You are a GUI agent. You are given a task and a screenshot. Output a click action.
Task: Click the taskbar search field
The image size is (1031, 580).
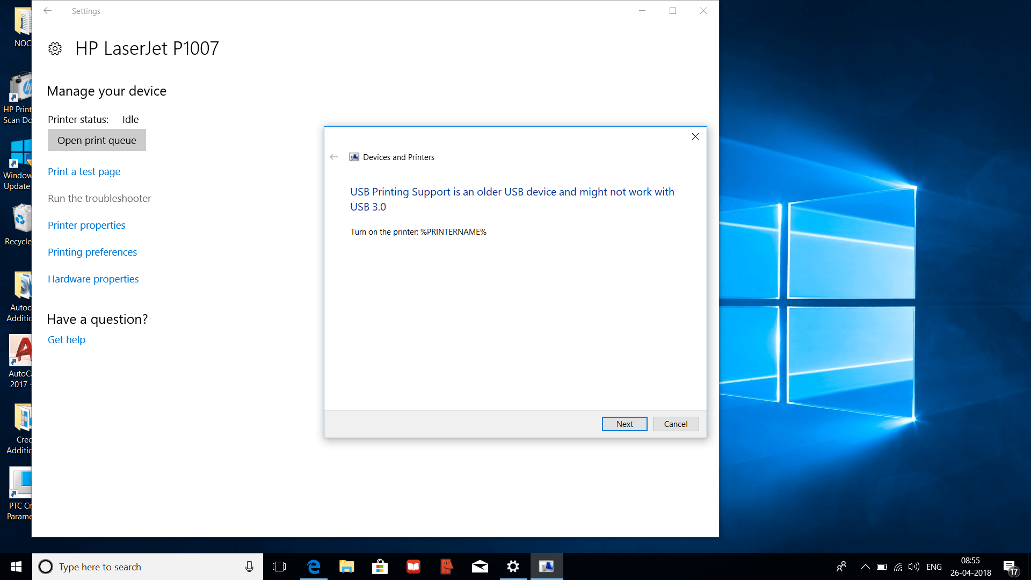point(145,567)
